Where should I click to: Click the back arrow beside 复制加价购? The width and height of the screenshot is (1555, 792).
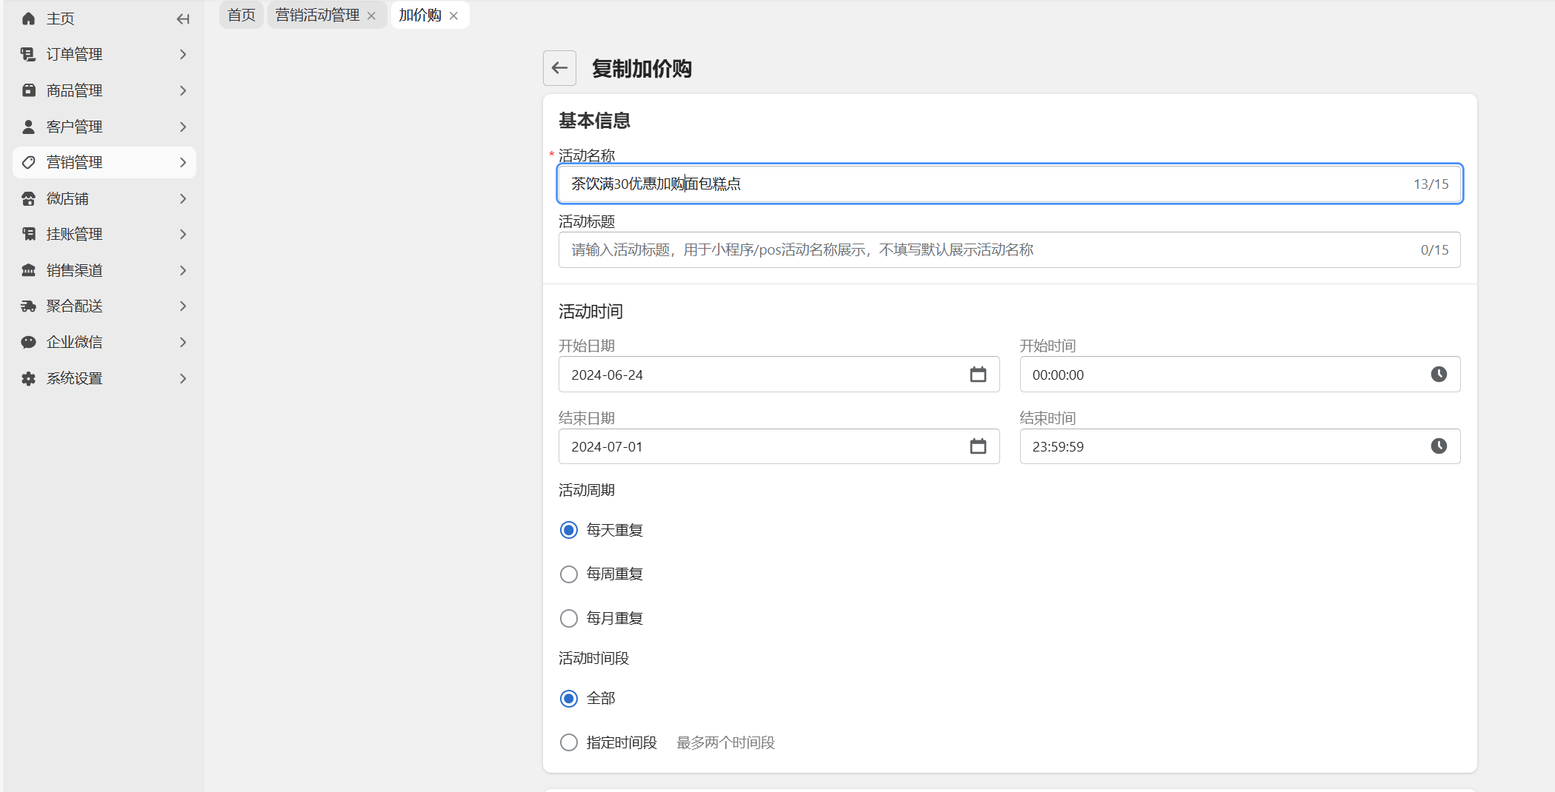coord(559,68)
